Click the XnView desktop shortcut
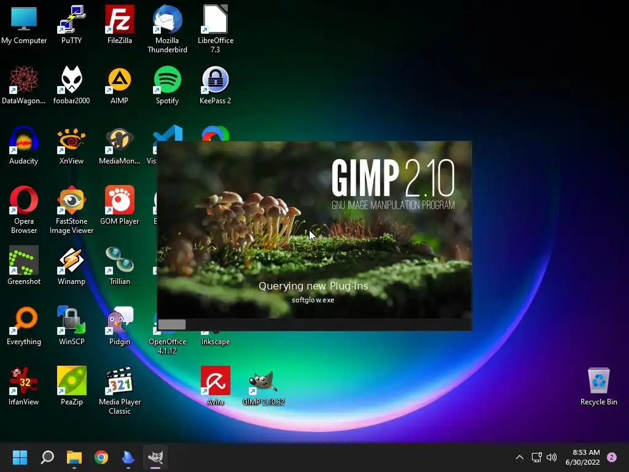The image size is (629, 472). tap(71, 145)
